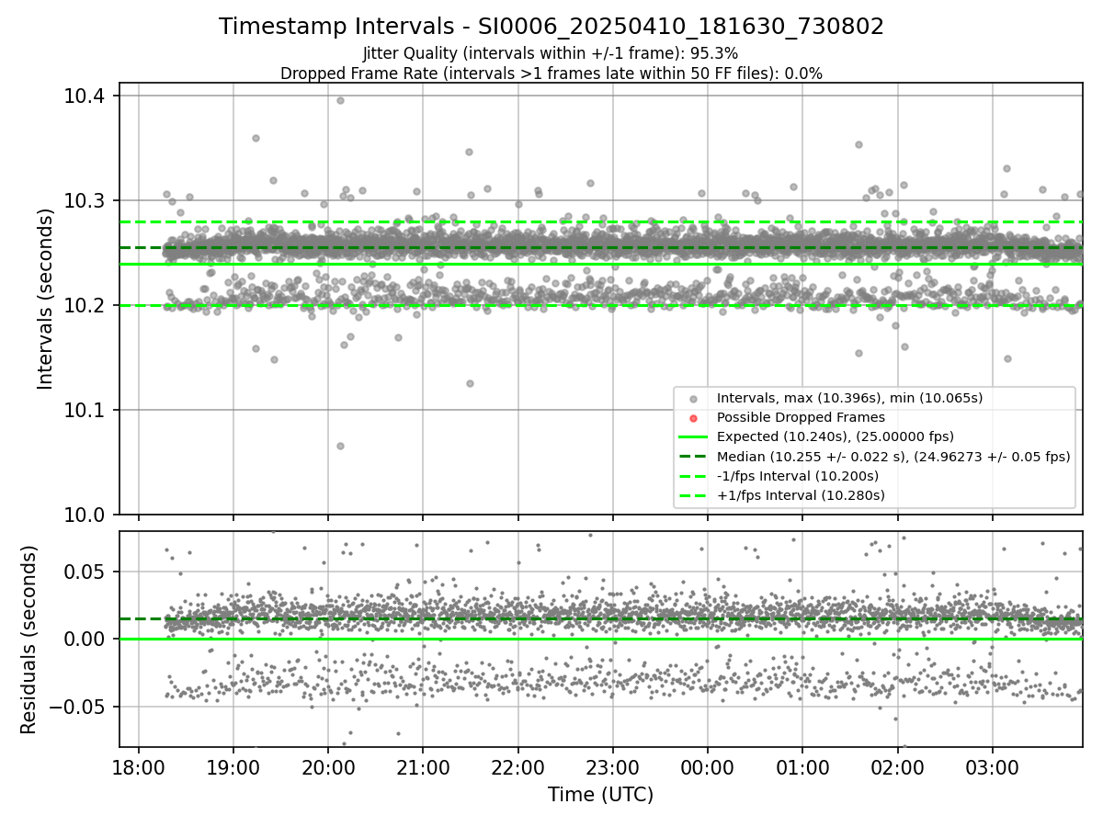Screen dimensions: 1103x827
Task: Click the '10.4' y-axis tick label
Action: click(x=85, y=96)
